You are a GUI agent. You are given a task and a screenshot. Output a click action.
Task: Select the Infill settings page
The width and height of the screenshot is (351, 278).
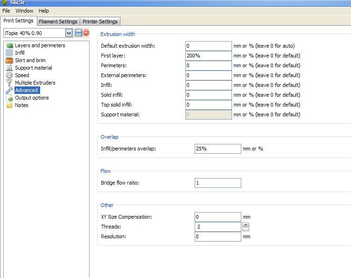pos(20,53)
